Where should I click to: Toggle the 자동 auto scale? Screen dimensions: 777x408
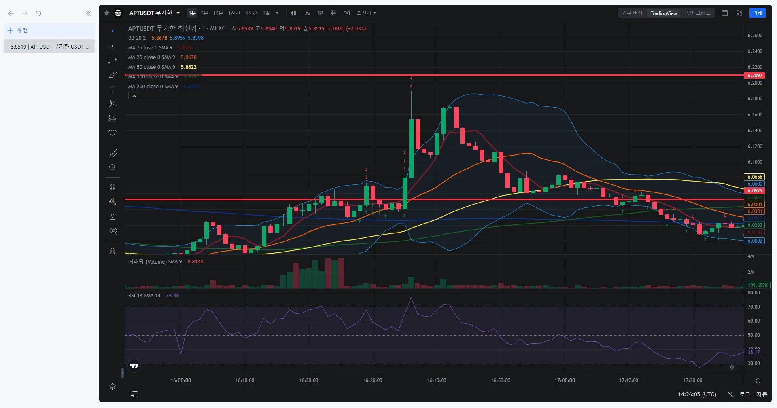coord(762,394)
